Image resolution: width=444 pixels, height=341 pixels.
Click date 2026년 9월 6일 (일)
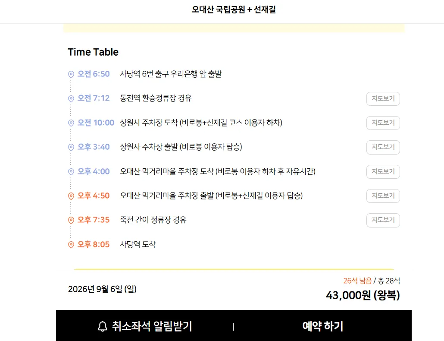[102, 289]
